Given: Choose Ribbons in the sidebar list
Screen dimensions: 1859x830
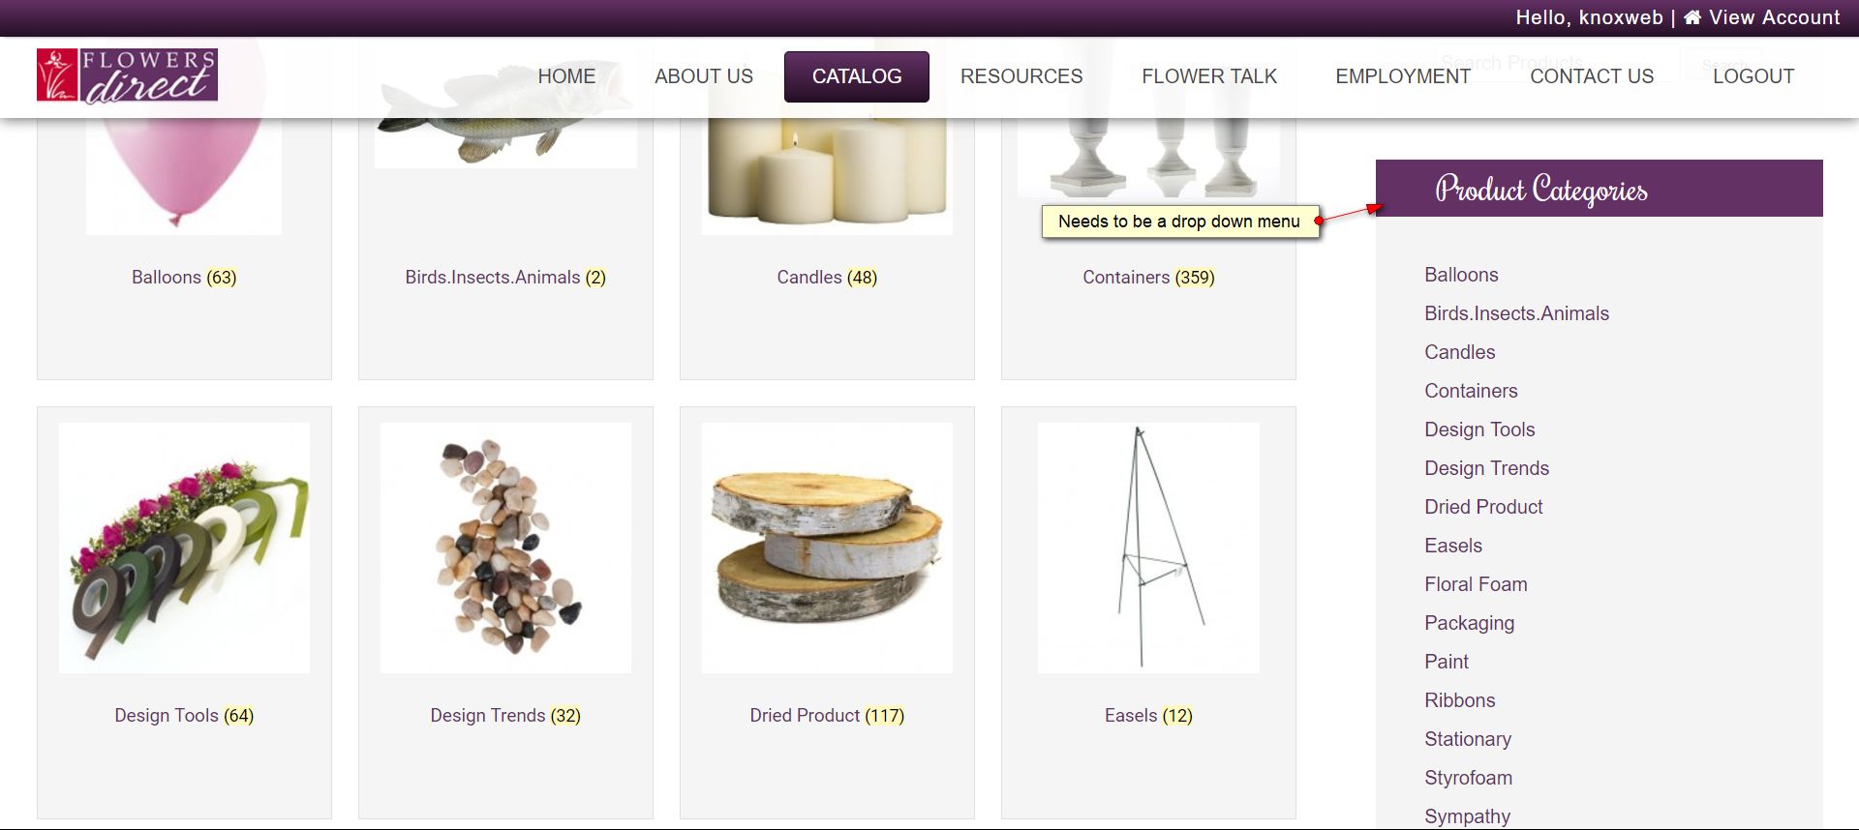Looking at the screenshot, I should pyautogui.click(x=1459, y=700).
